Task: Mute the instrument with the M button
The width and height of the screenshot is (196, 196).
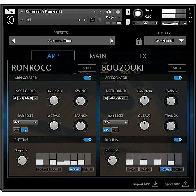Action: (x=128, y=22)
